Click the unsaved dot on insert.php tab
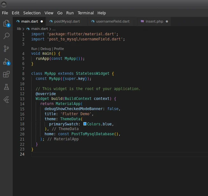 click(167, 21)
